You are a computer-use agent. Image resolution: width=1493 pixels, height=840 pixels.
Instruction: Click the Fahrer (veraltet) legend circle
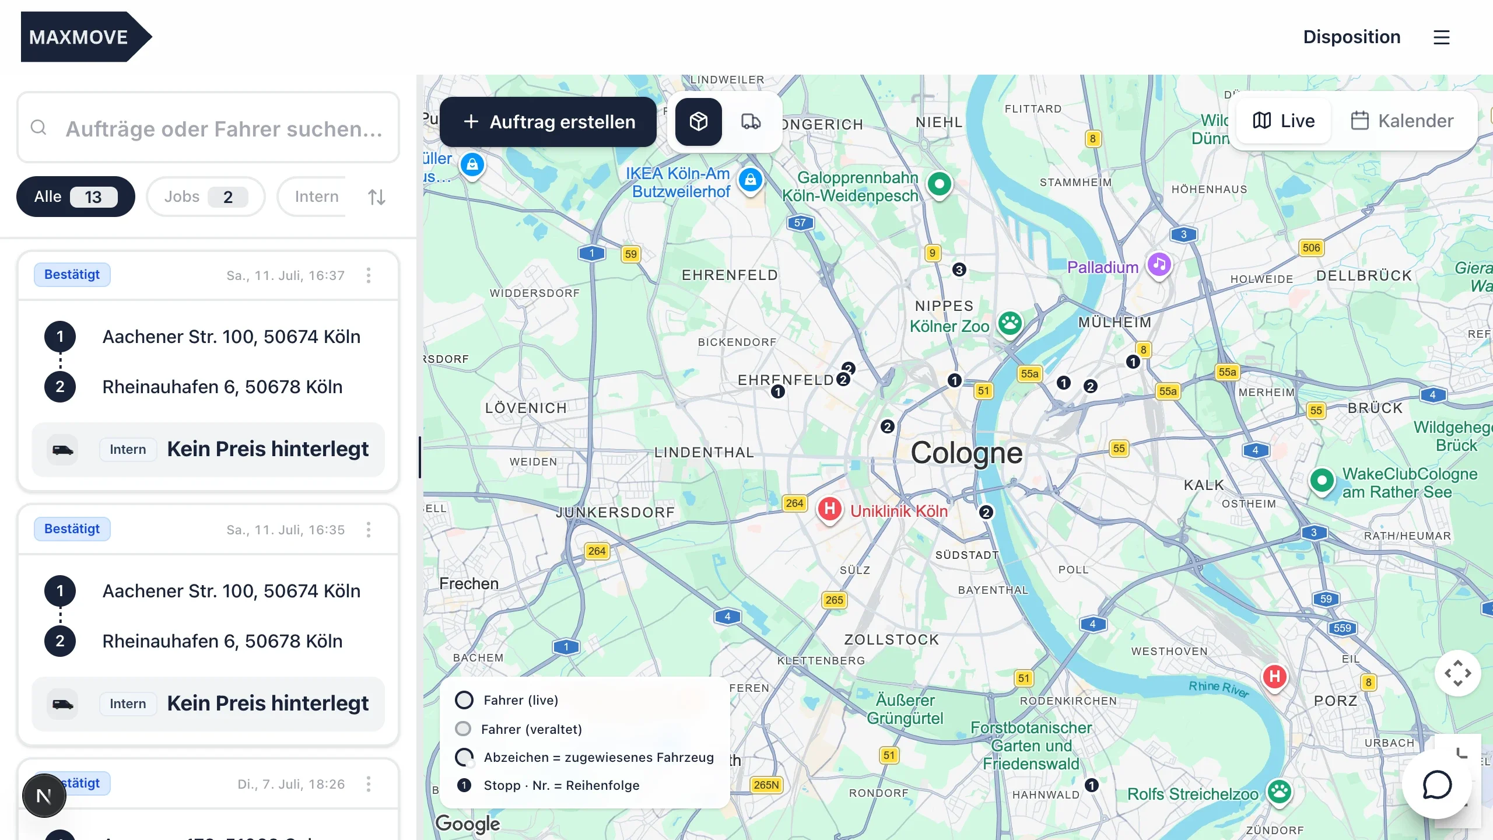pyautogui.click(x=463, y=729)
